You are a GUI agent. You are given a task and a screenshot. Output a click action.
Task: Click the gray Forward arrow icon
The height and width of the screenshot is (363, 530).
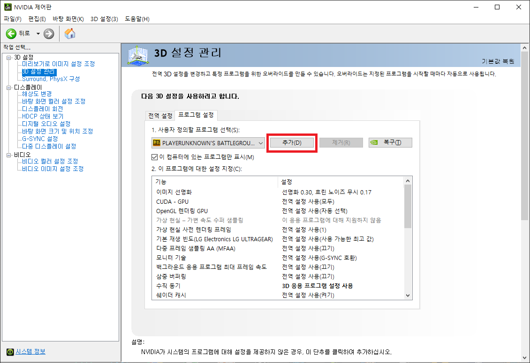[49, 33]
